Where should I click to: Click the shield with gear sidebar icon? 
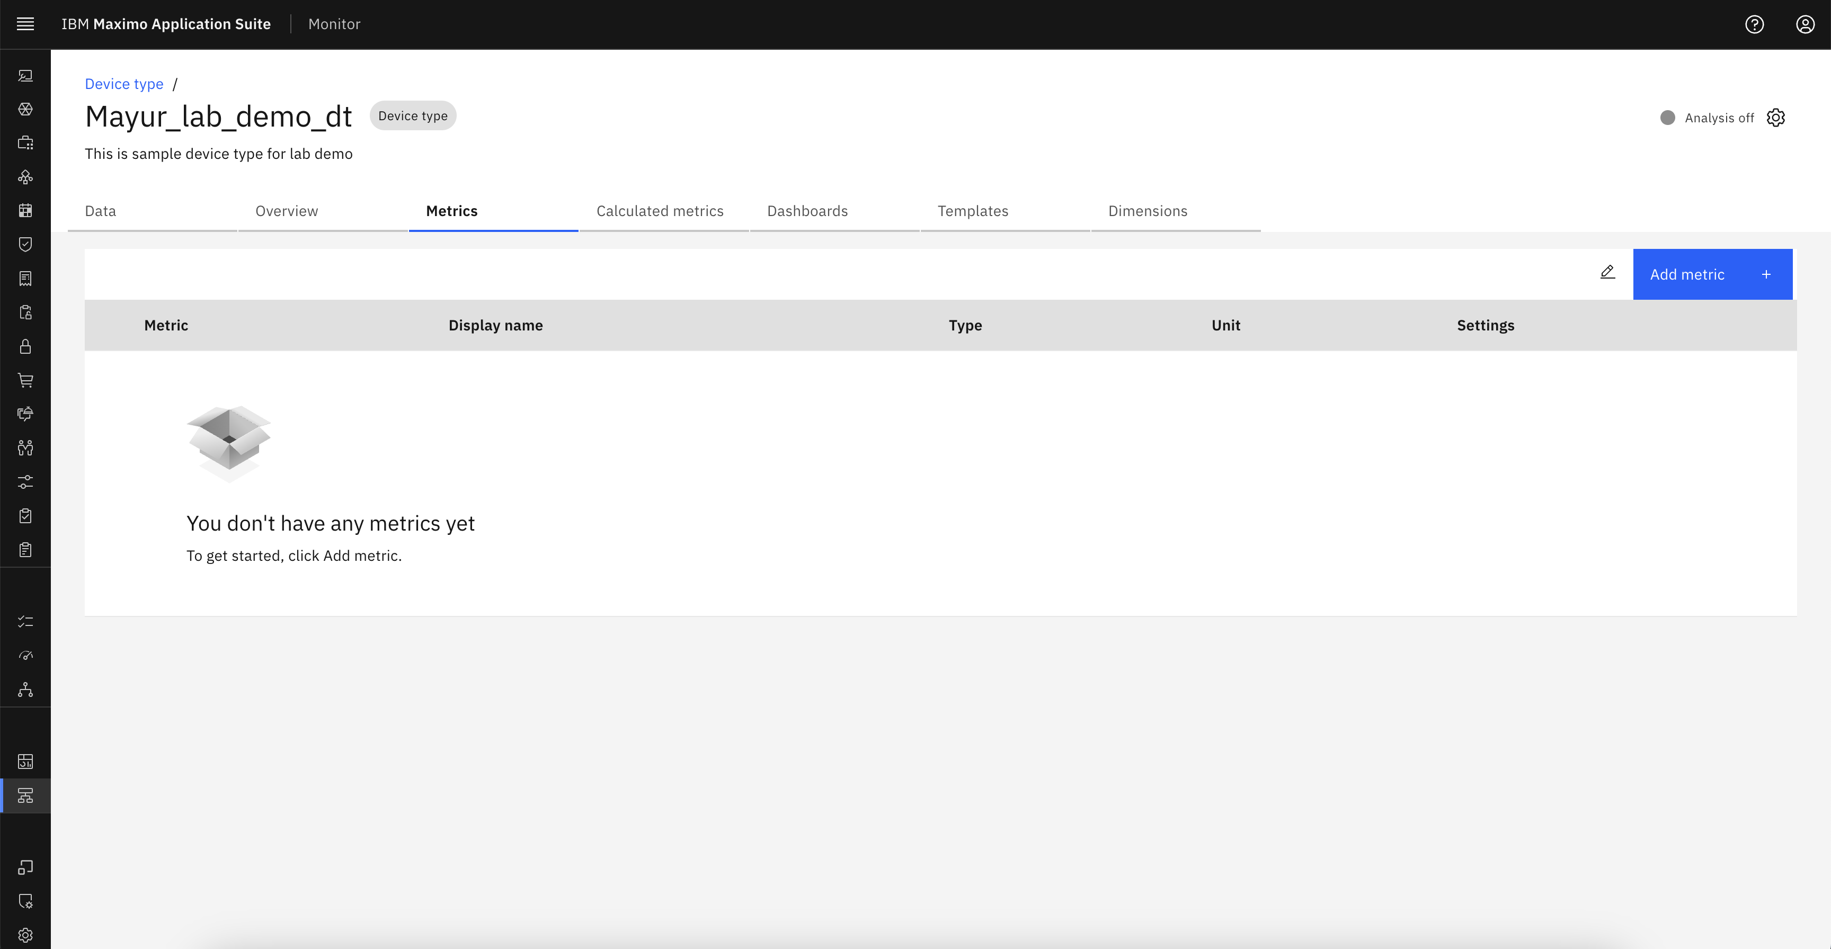click(25, 901)
